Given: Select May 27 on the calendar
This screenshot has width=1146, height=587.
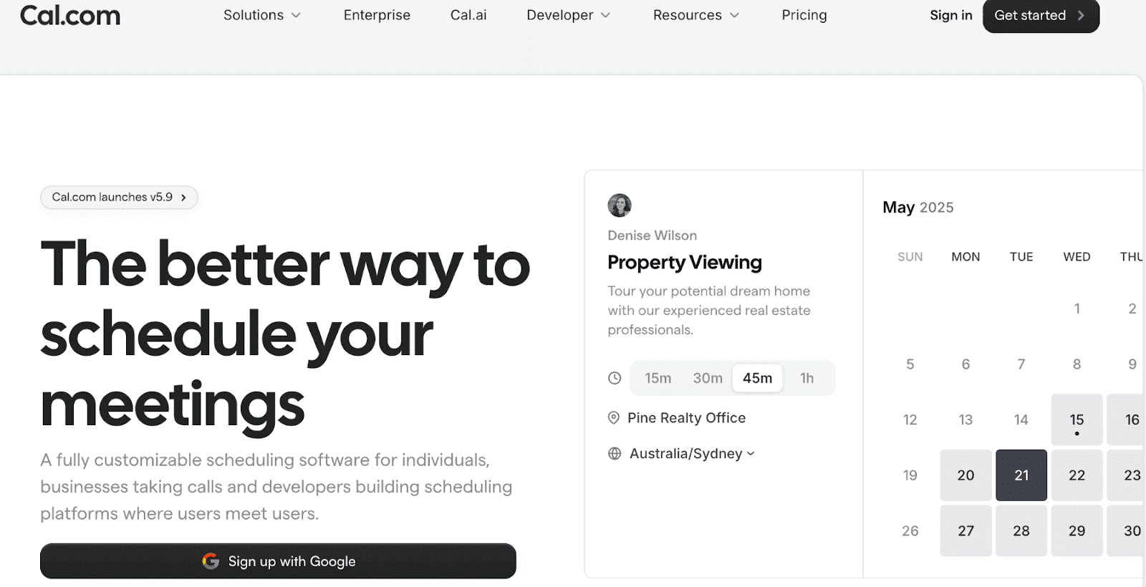Looking at the screenshot, I should (966, 530).
